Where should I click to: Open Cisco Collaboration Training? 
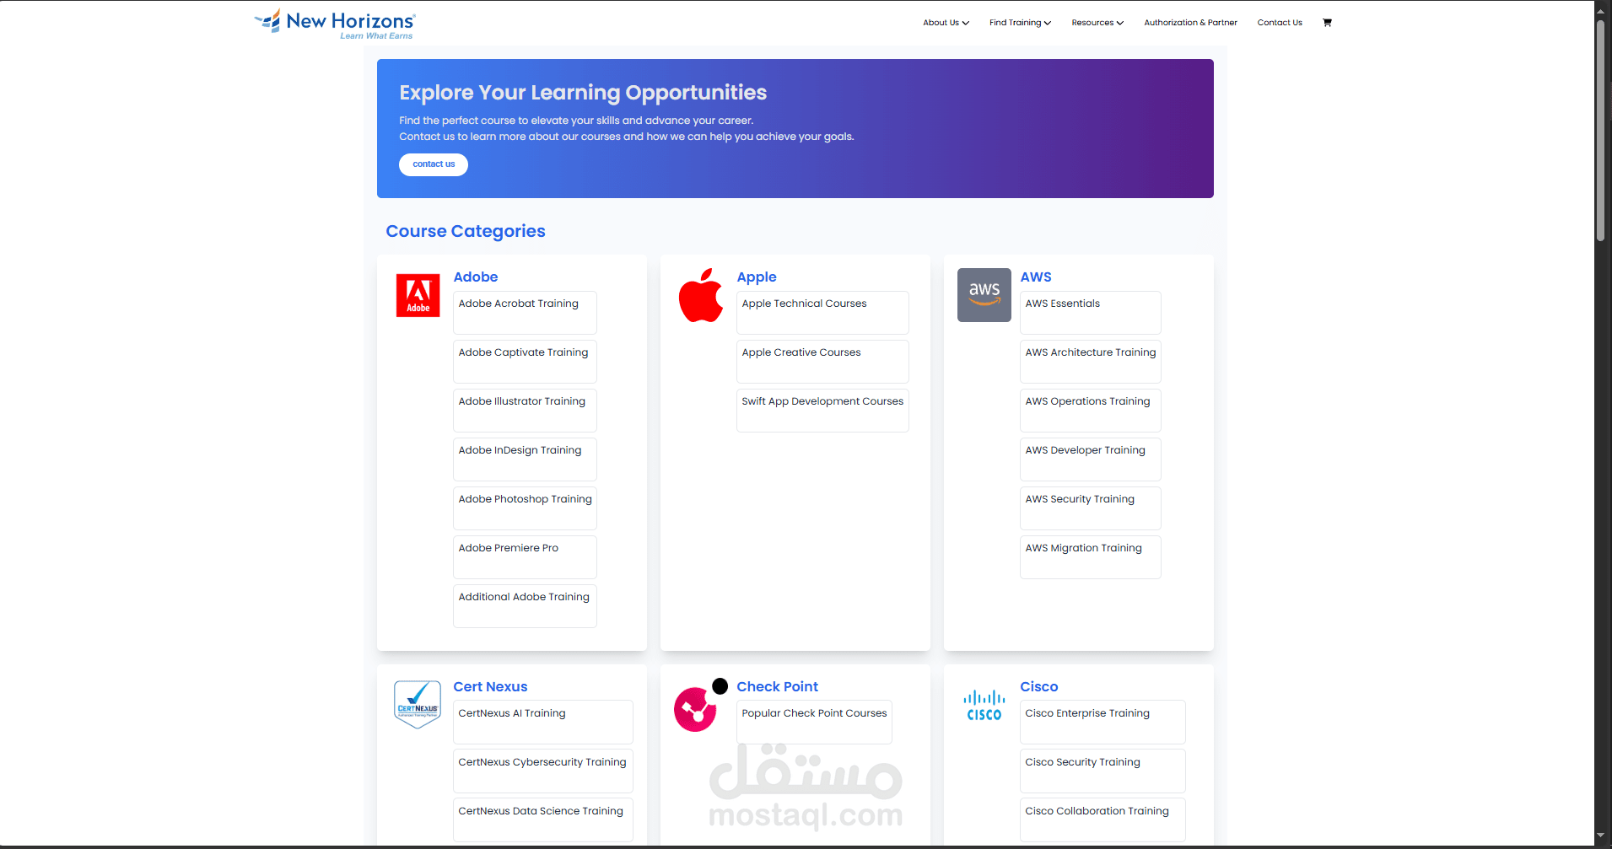[x=1103, y=820]
